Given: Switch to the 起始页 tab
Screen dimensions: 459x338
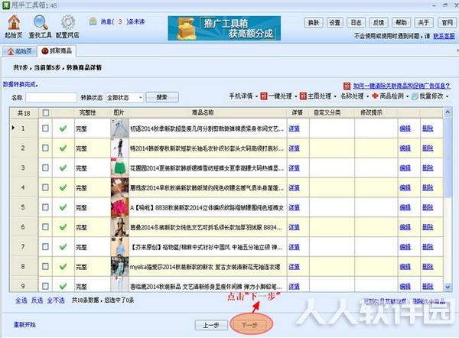Looking at the screenshot, I should click(20, 51).
